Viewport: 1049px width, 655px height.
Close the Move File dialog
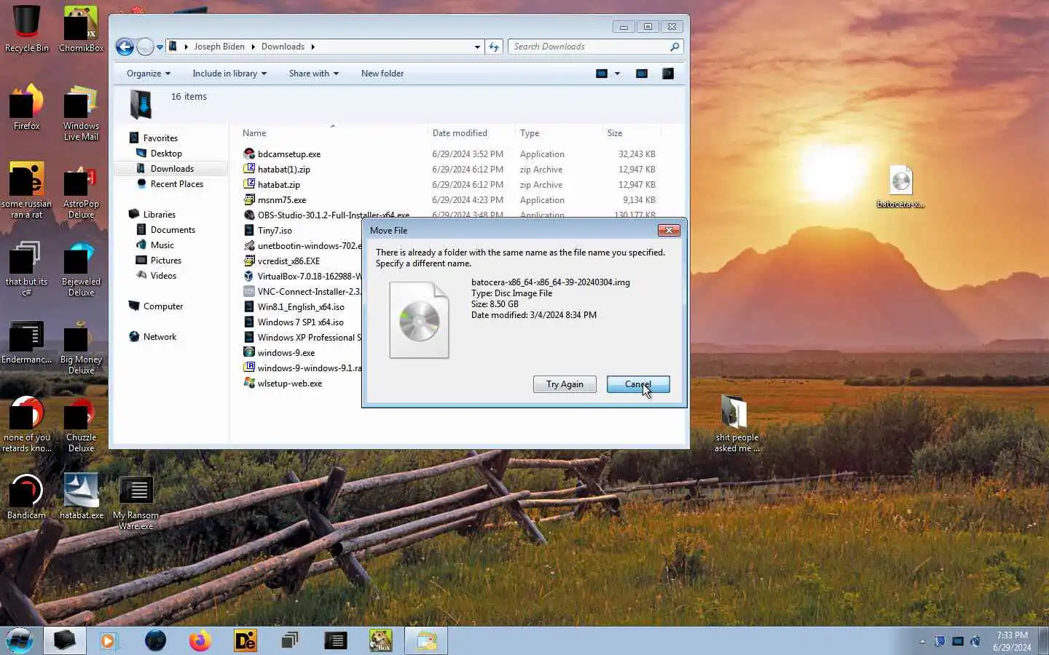[668, 231]
